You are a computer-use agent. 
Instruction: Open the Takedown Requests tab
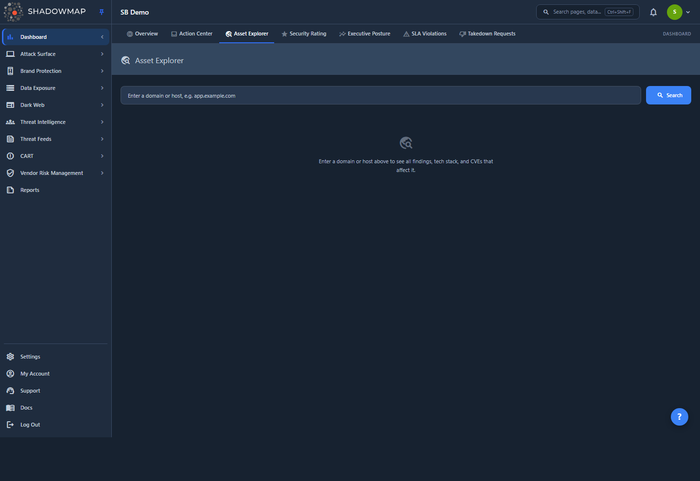[487, 34]
